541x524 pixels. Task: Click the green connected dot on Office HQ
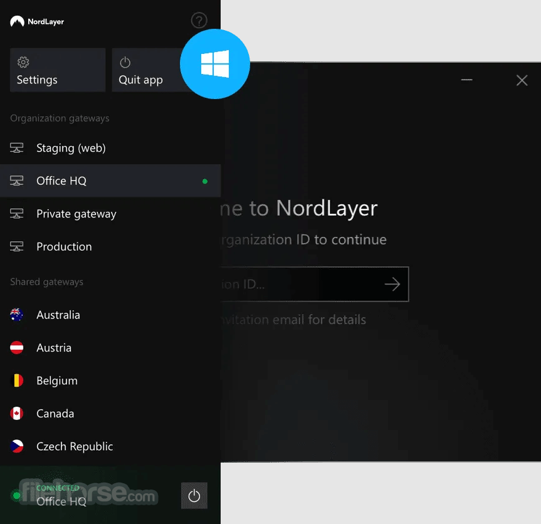205,181
